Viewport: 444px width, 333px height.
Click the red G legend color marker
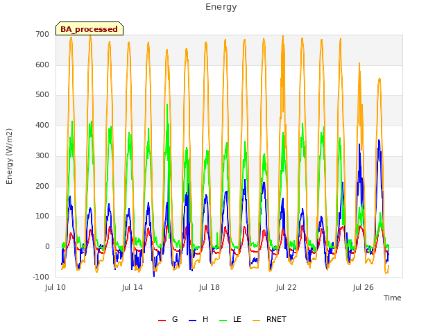click(x=162, y=321)
